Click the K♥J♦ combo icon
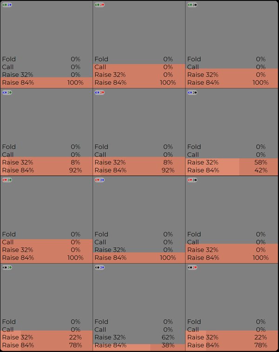This screenshot has width=279, height=352. pos(100,180)
